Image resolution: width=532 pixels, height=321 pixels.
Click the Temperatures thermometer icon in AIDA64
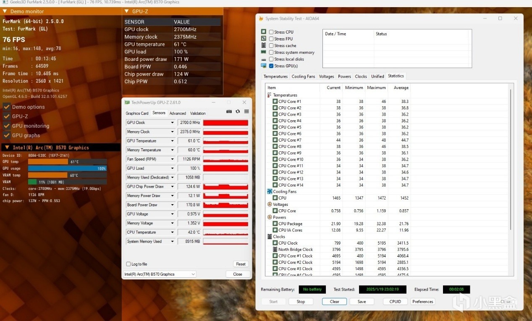269,95
